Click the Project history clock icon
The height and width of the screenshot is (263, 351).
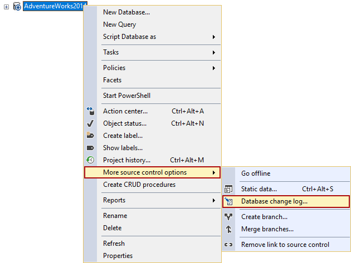tap(90, 160)
